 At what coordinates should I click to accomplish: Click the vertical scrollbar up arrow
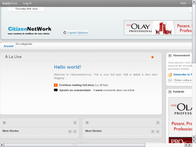pos(194,2)
